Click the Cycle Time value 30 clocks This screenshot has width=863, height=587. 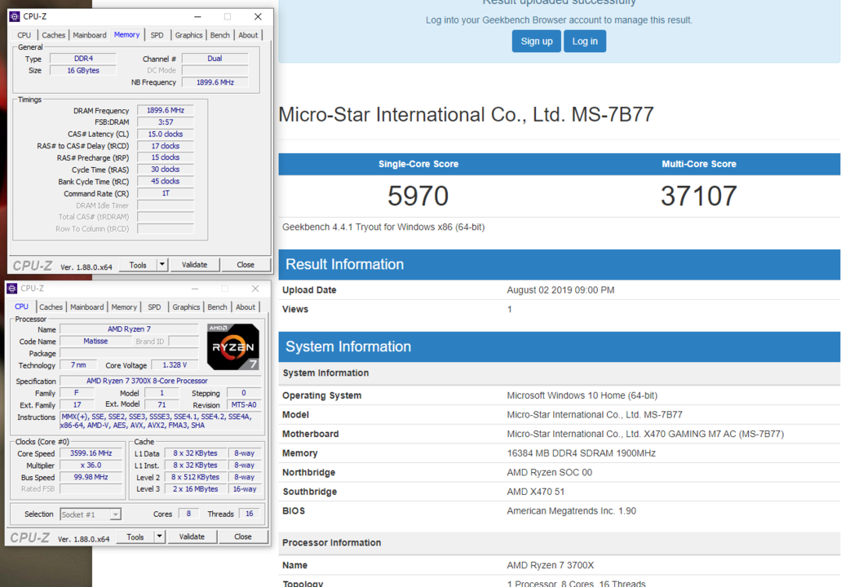tap(165, 170)
